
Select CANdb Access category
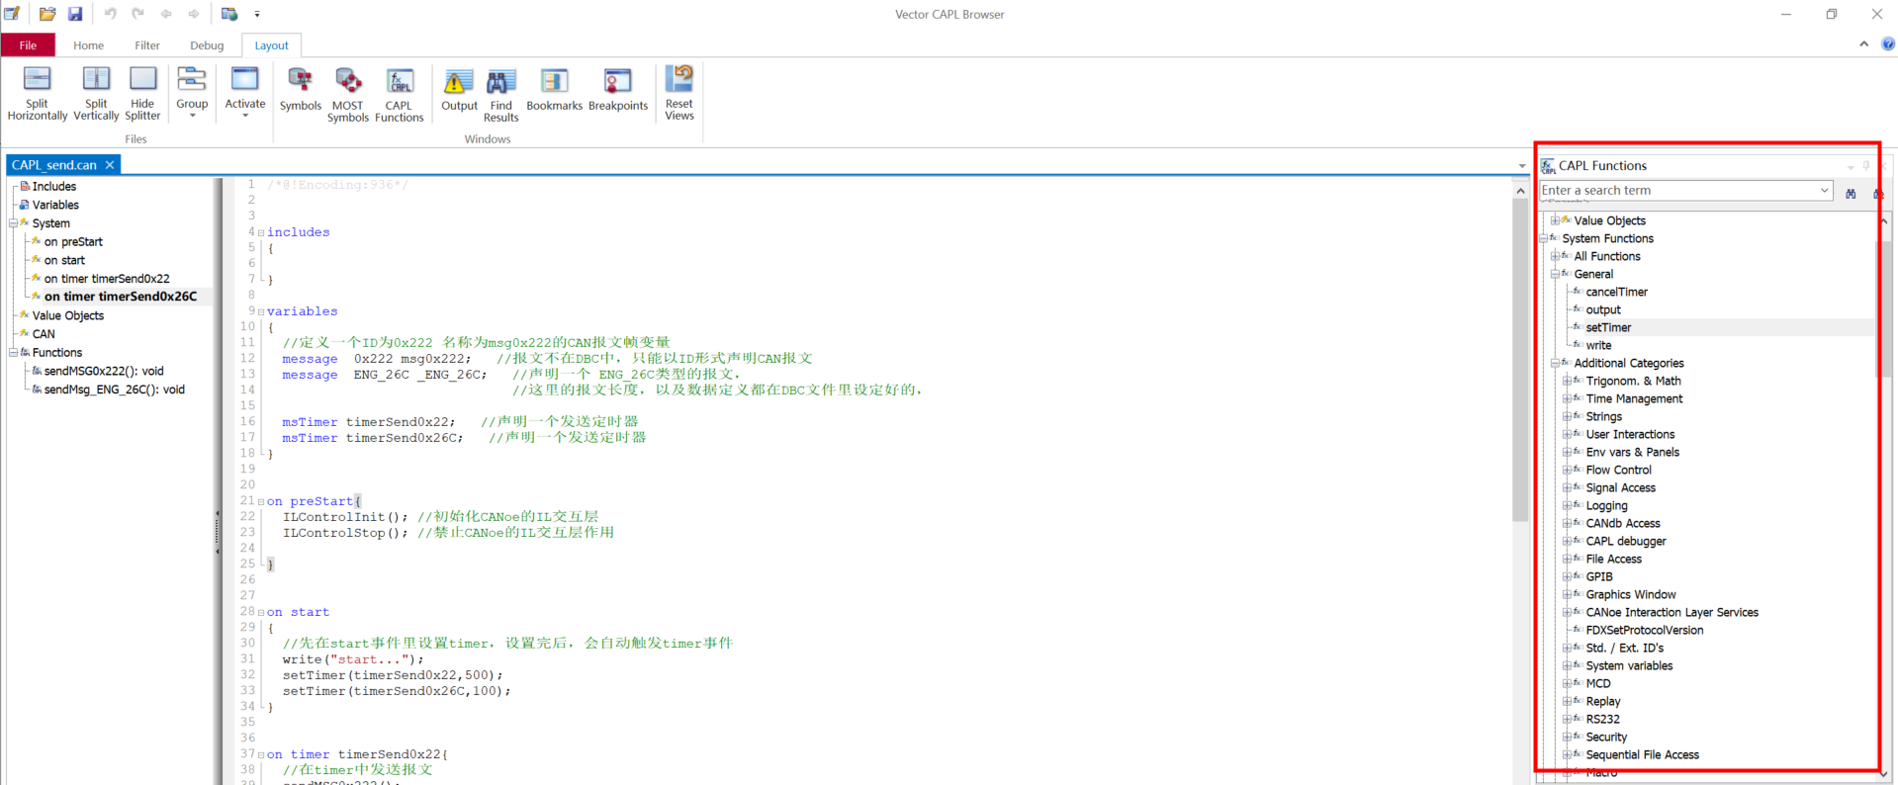(1623, 523)
